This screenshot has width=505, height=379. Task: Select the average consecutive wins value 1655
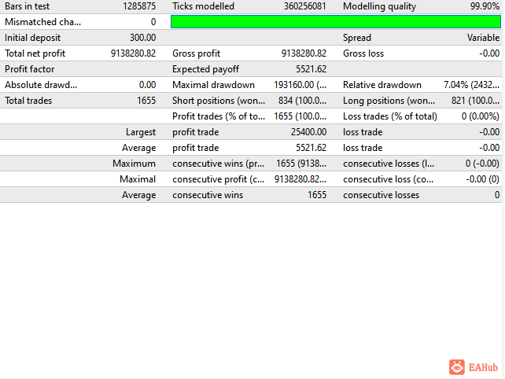(x=317, y=196)
